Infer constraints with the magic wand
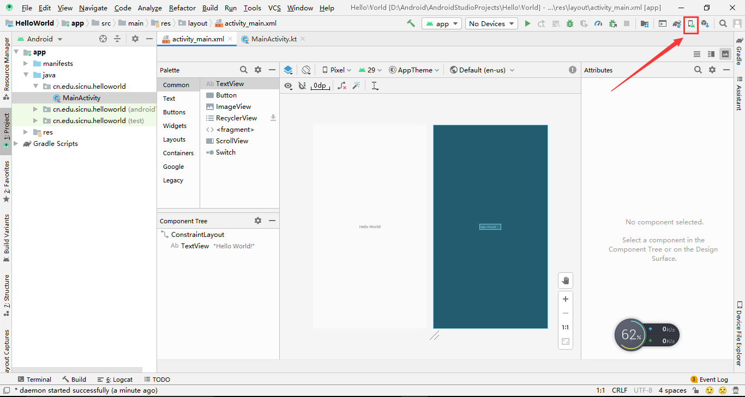Image resolution: width=745 pixels, height=397 pixels. click(356, 85)
